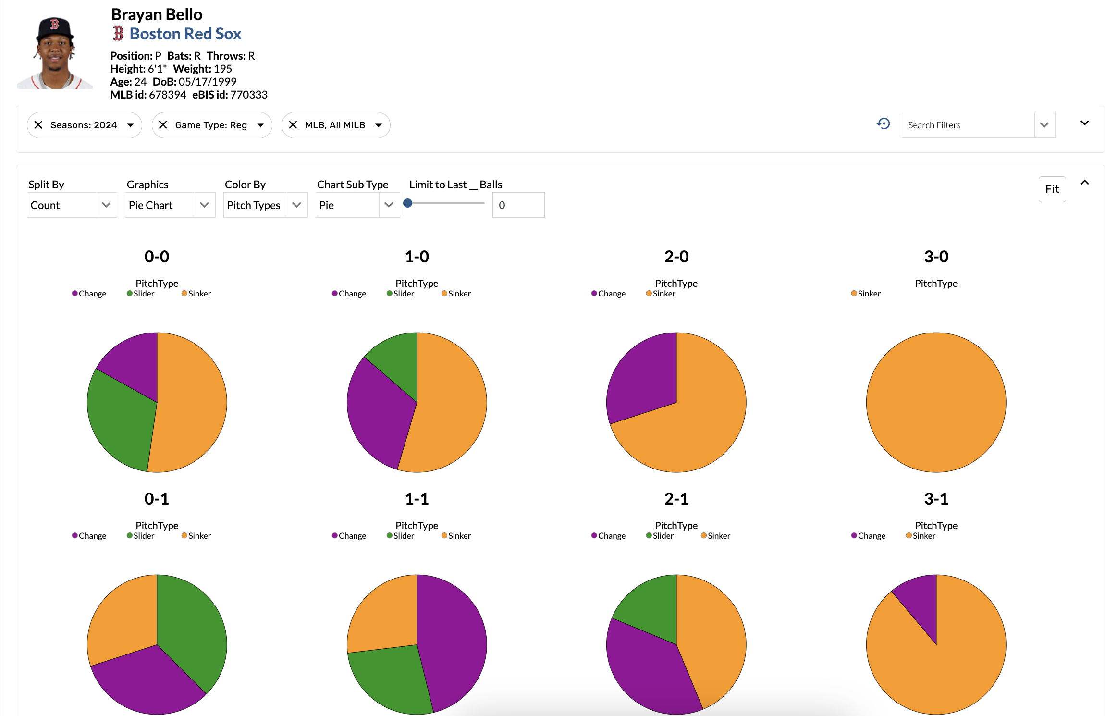Hide the Sinker series in the 2-0 legend
Screen dimensions: 1105x716
coord(661,293)
